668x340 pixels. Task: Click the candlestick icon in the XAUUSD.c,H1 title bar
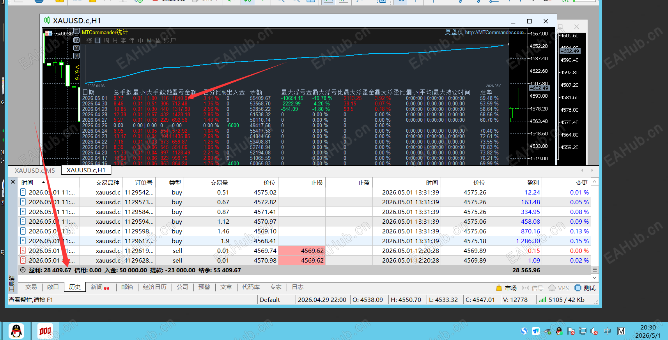pos(47,21)
